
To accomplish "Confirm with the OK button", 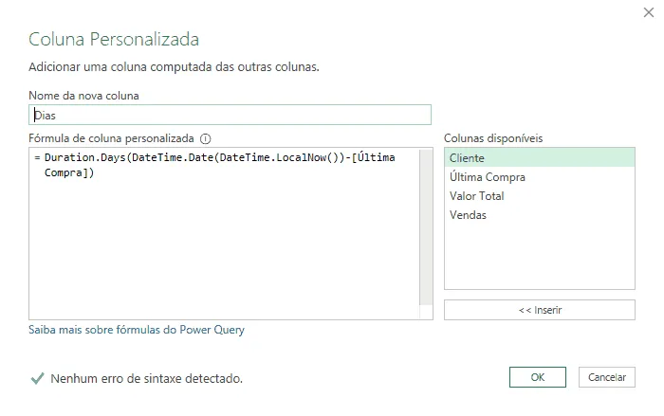I will (x=538, y=377).
